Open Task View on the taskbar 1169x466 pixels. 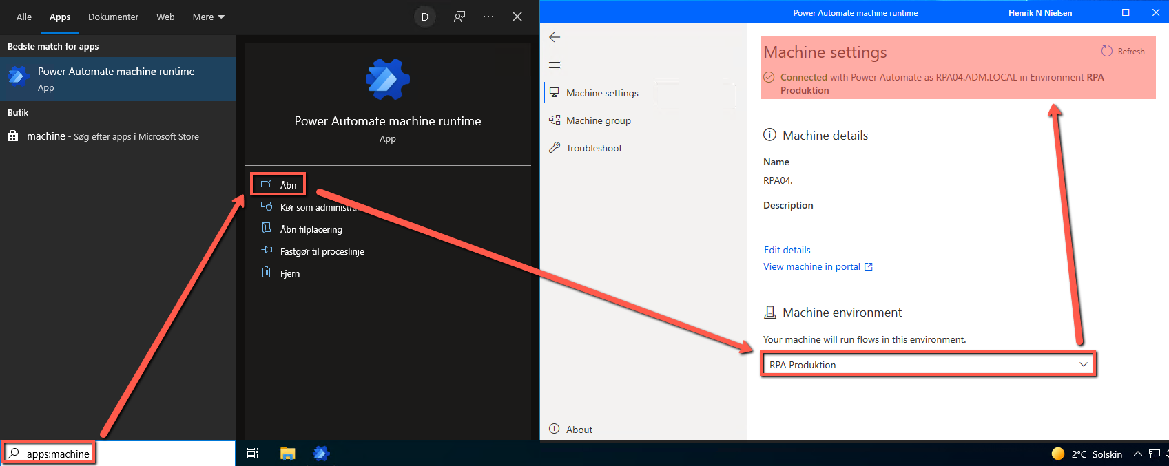pos(253,453)
